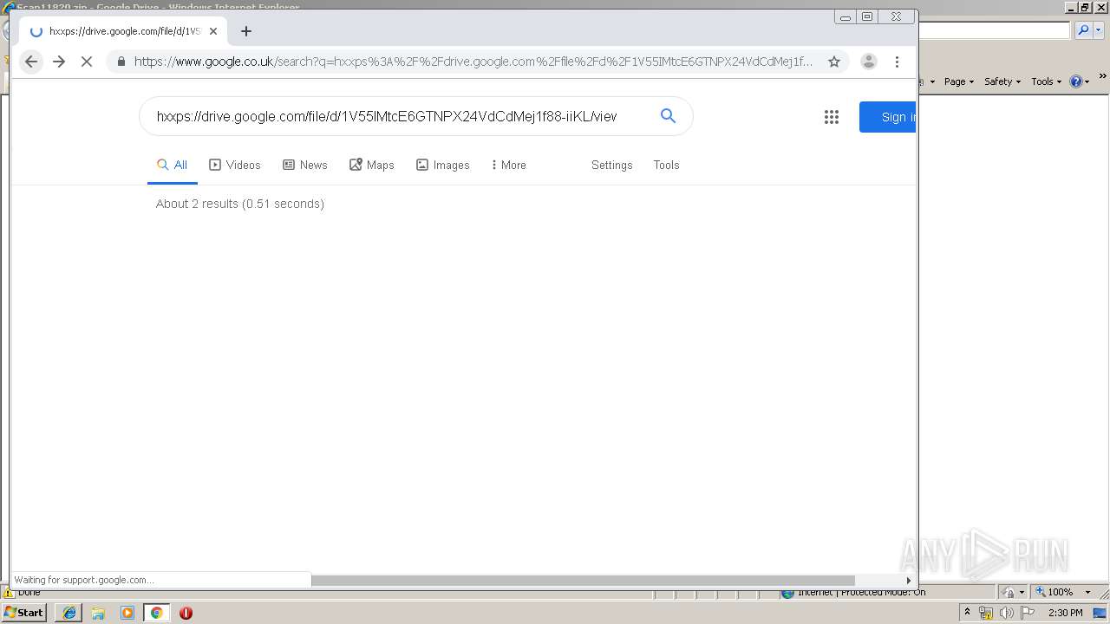
Task: Open Internet Explorer Page menu
Action: point(959,81)
